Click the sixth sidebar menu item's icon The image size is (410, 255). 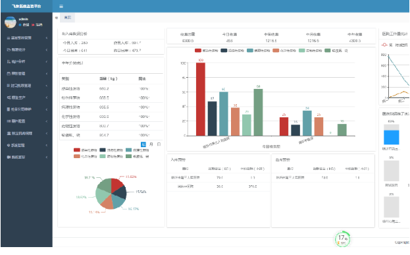pos(9,98)
